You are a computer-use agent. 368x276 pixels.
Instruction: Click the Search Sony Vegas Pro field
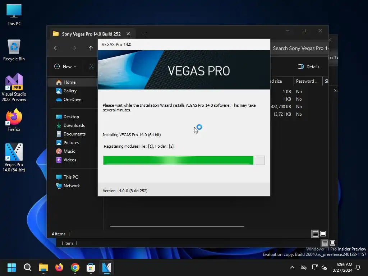300,48
